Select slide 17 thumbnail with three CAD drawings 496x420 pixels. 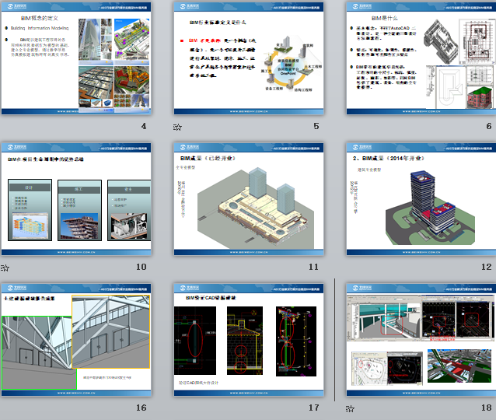(x=249, y=340)
